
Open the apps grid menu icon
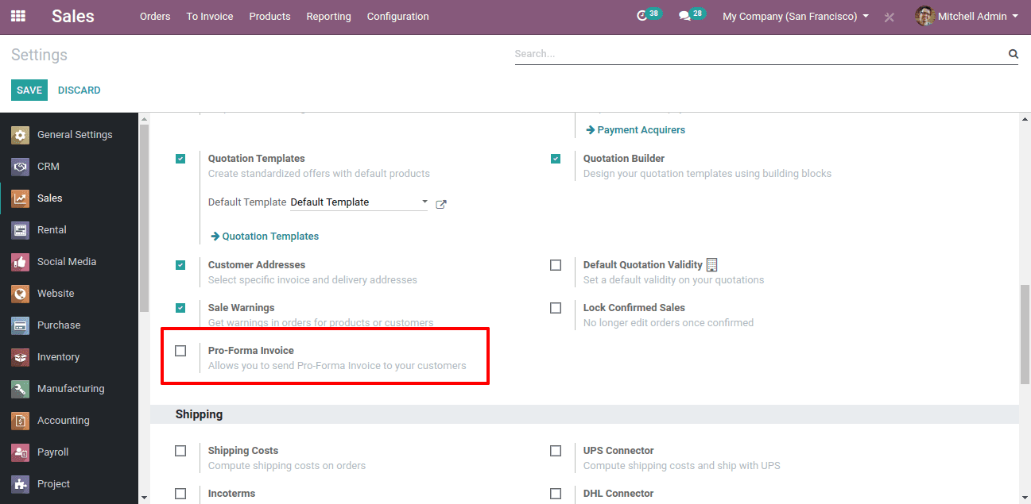pyautogui.click(x=17, y=16)
